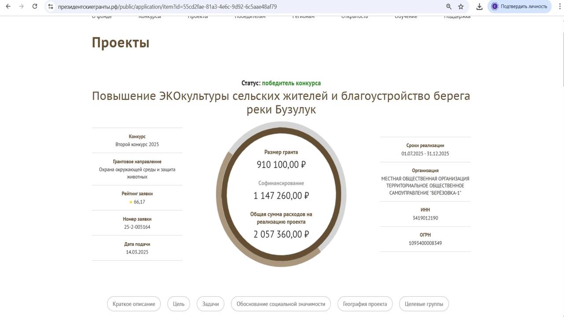Open the Обучение menu item

point(406,17)
